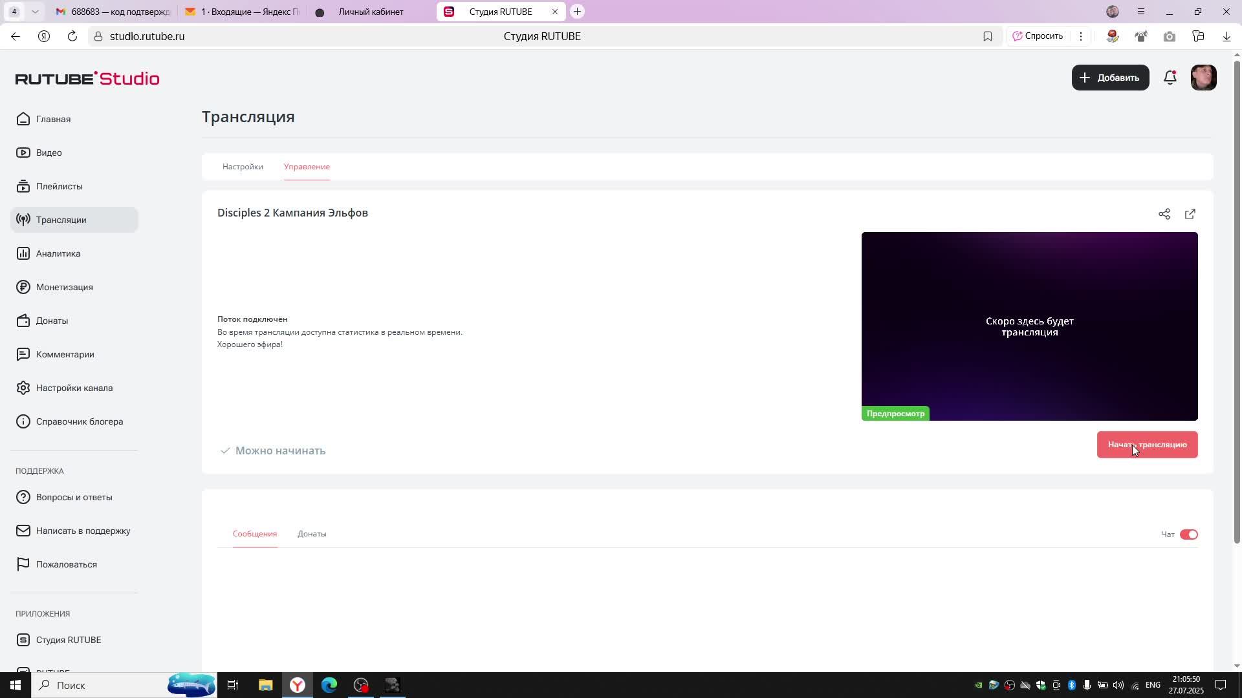Click Написать в поддержку link
This screenshot has height=698, width=1242.
(x=83, y=531)
